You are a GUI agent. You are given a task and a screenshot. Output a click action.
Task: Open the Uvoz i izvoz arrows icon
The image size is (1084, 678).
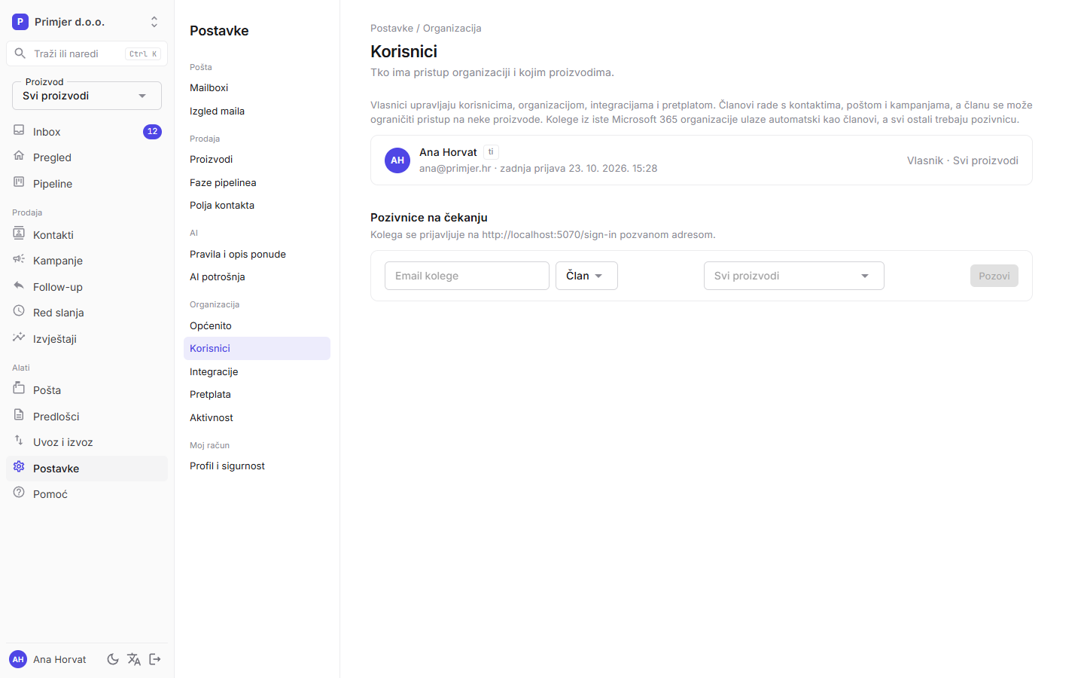[19, 441]
